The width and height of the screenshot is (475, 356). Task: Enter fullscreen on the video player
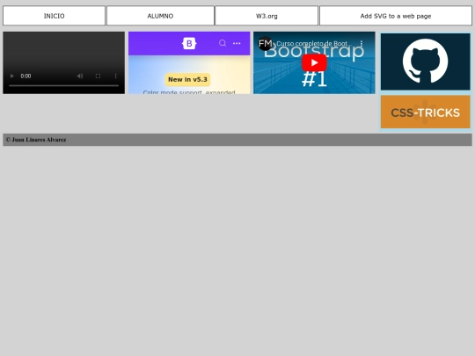click(98, 76)
